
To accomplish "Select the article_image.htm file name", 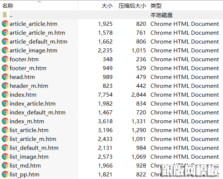I will 33,50.
